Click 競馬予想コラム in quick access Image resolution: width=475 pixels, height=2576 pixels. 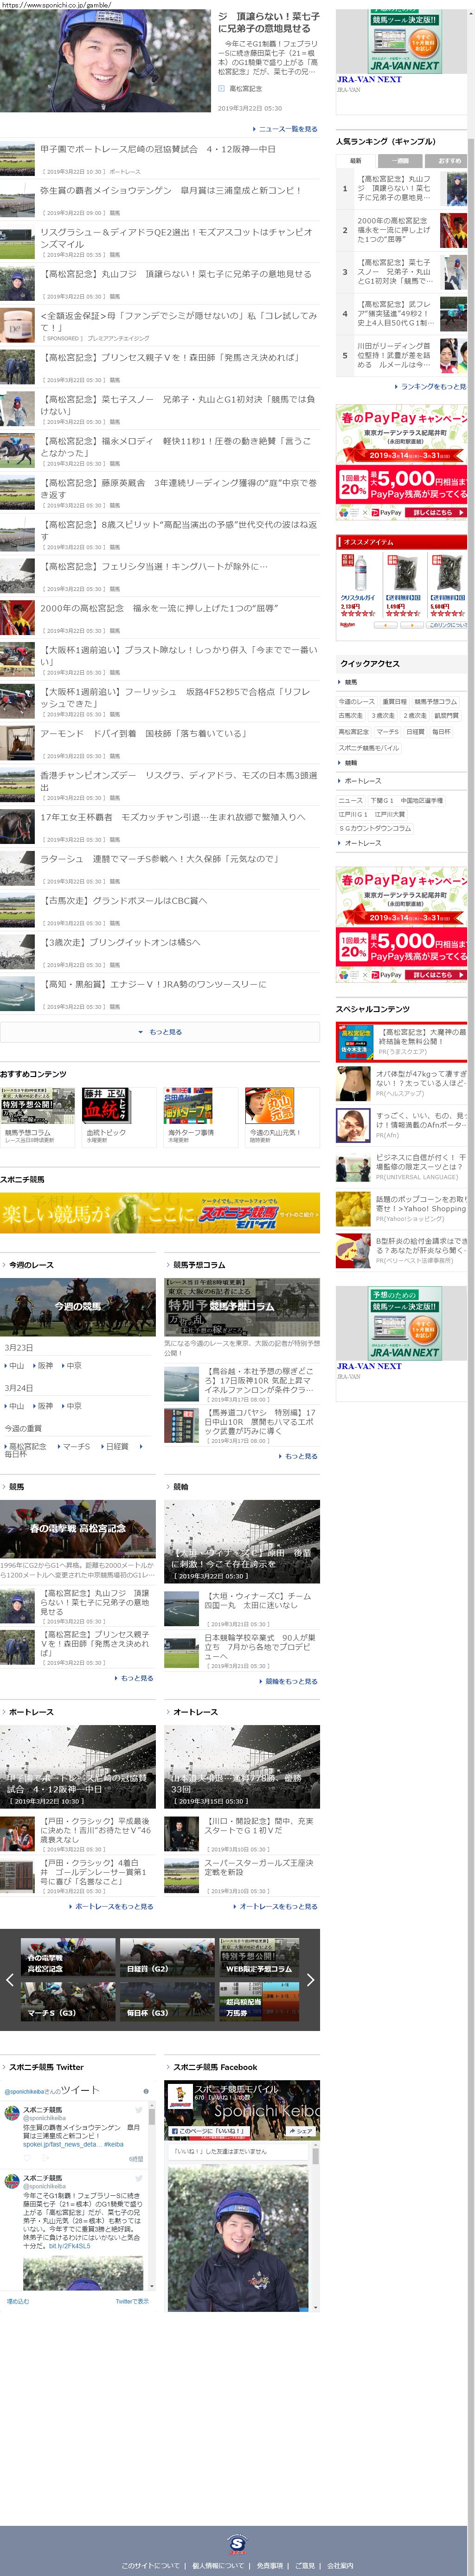click(435, 702)
